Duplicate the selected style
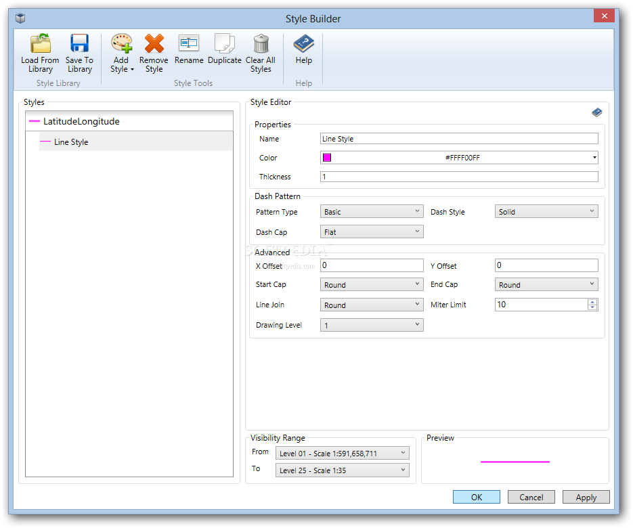 [225, 49]
